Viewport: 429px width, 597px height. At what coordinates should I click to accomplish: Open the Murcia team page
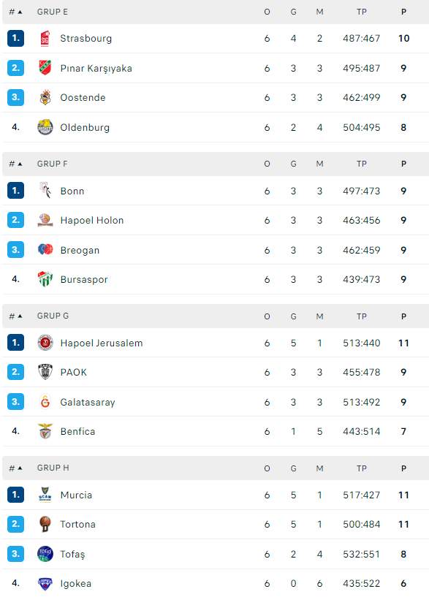pyautogui.click(x=76, y=495)
